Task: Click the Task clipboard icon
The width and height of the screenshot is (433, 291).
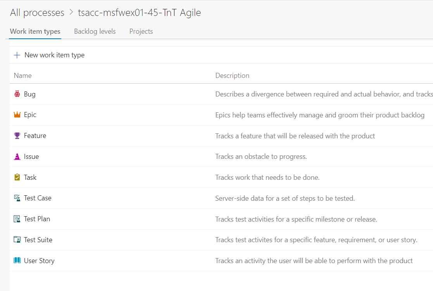Action: coord(17,177)
